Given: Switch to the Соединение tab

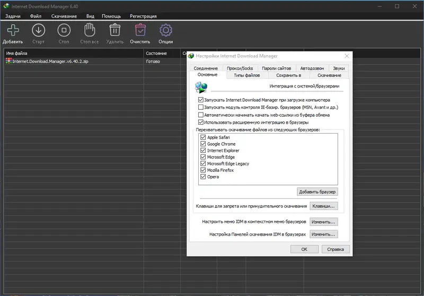Looking at the screenshot, I should click(206, 68).
